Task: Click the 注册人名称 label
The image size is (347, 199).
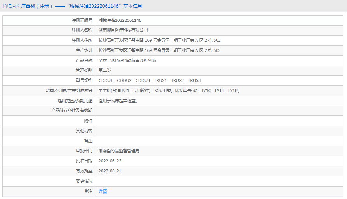Action: tap(82, 30)
